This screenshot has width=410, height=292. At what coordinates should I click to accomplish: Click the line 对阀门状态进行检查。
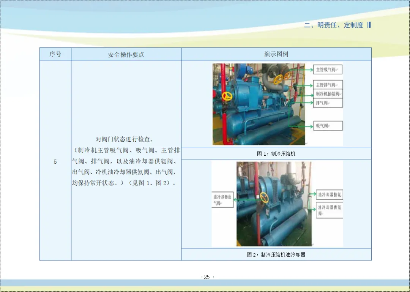click(125, 139)
